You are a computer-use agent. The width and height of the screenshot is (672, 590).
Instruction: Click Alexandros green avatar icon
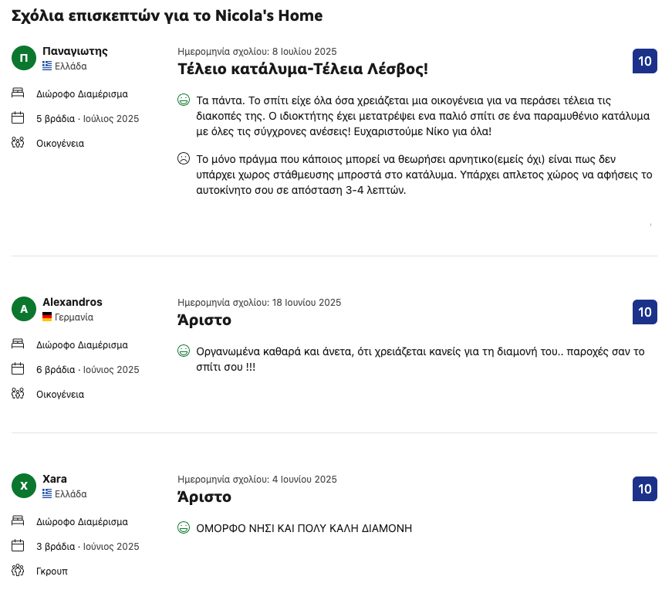point(24,310)
